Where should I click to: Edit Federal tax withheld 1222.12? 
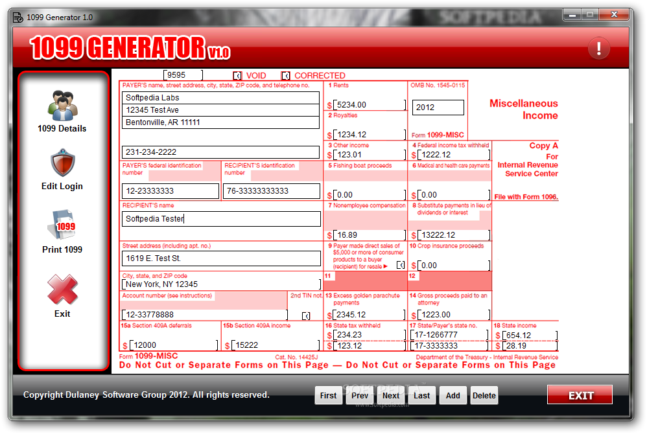[453, 155]
